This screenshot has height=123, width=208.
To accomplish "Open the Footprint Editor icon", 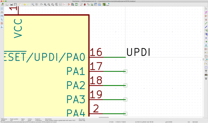I will pos(76,4).
